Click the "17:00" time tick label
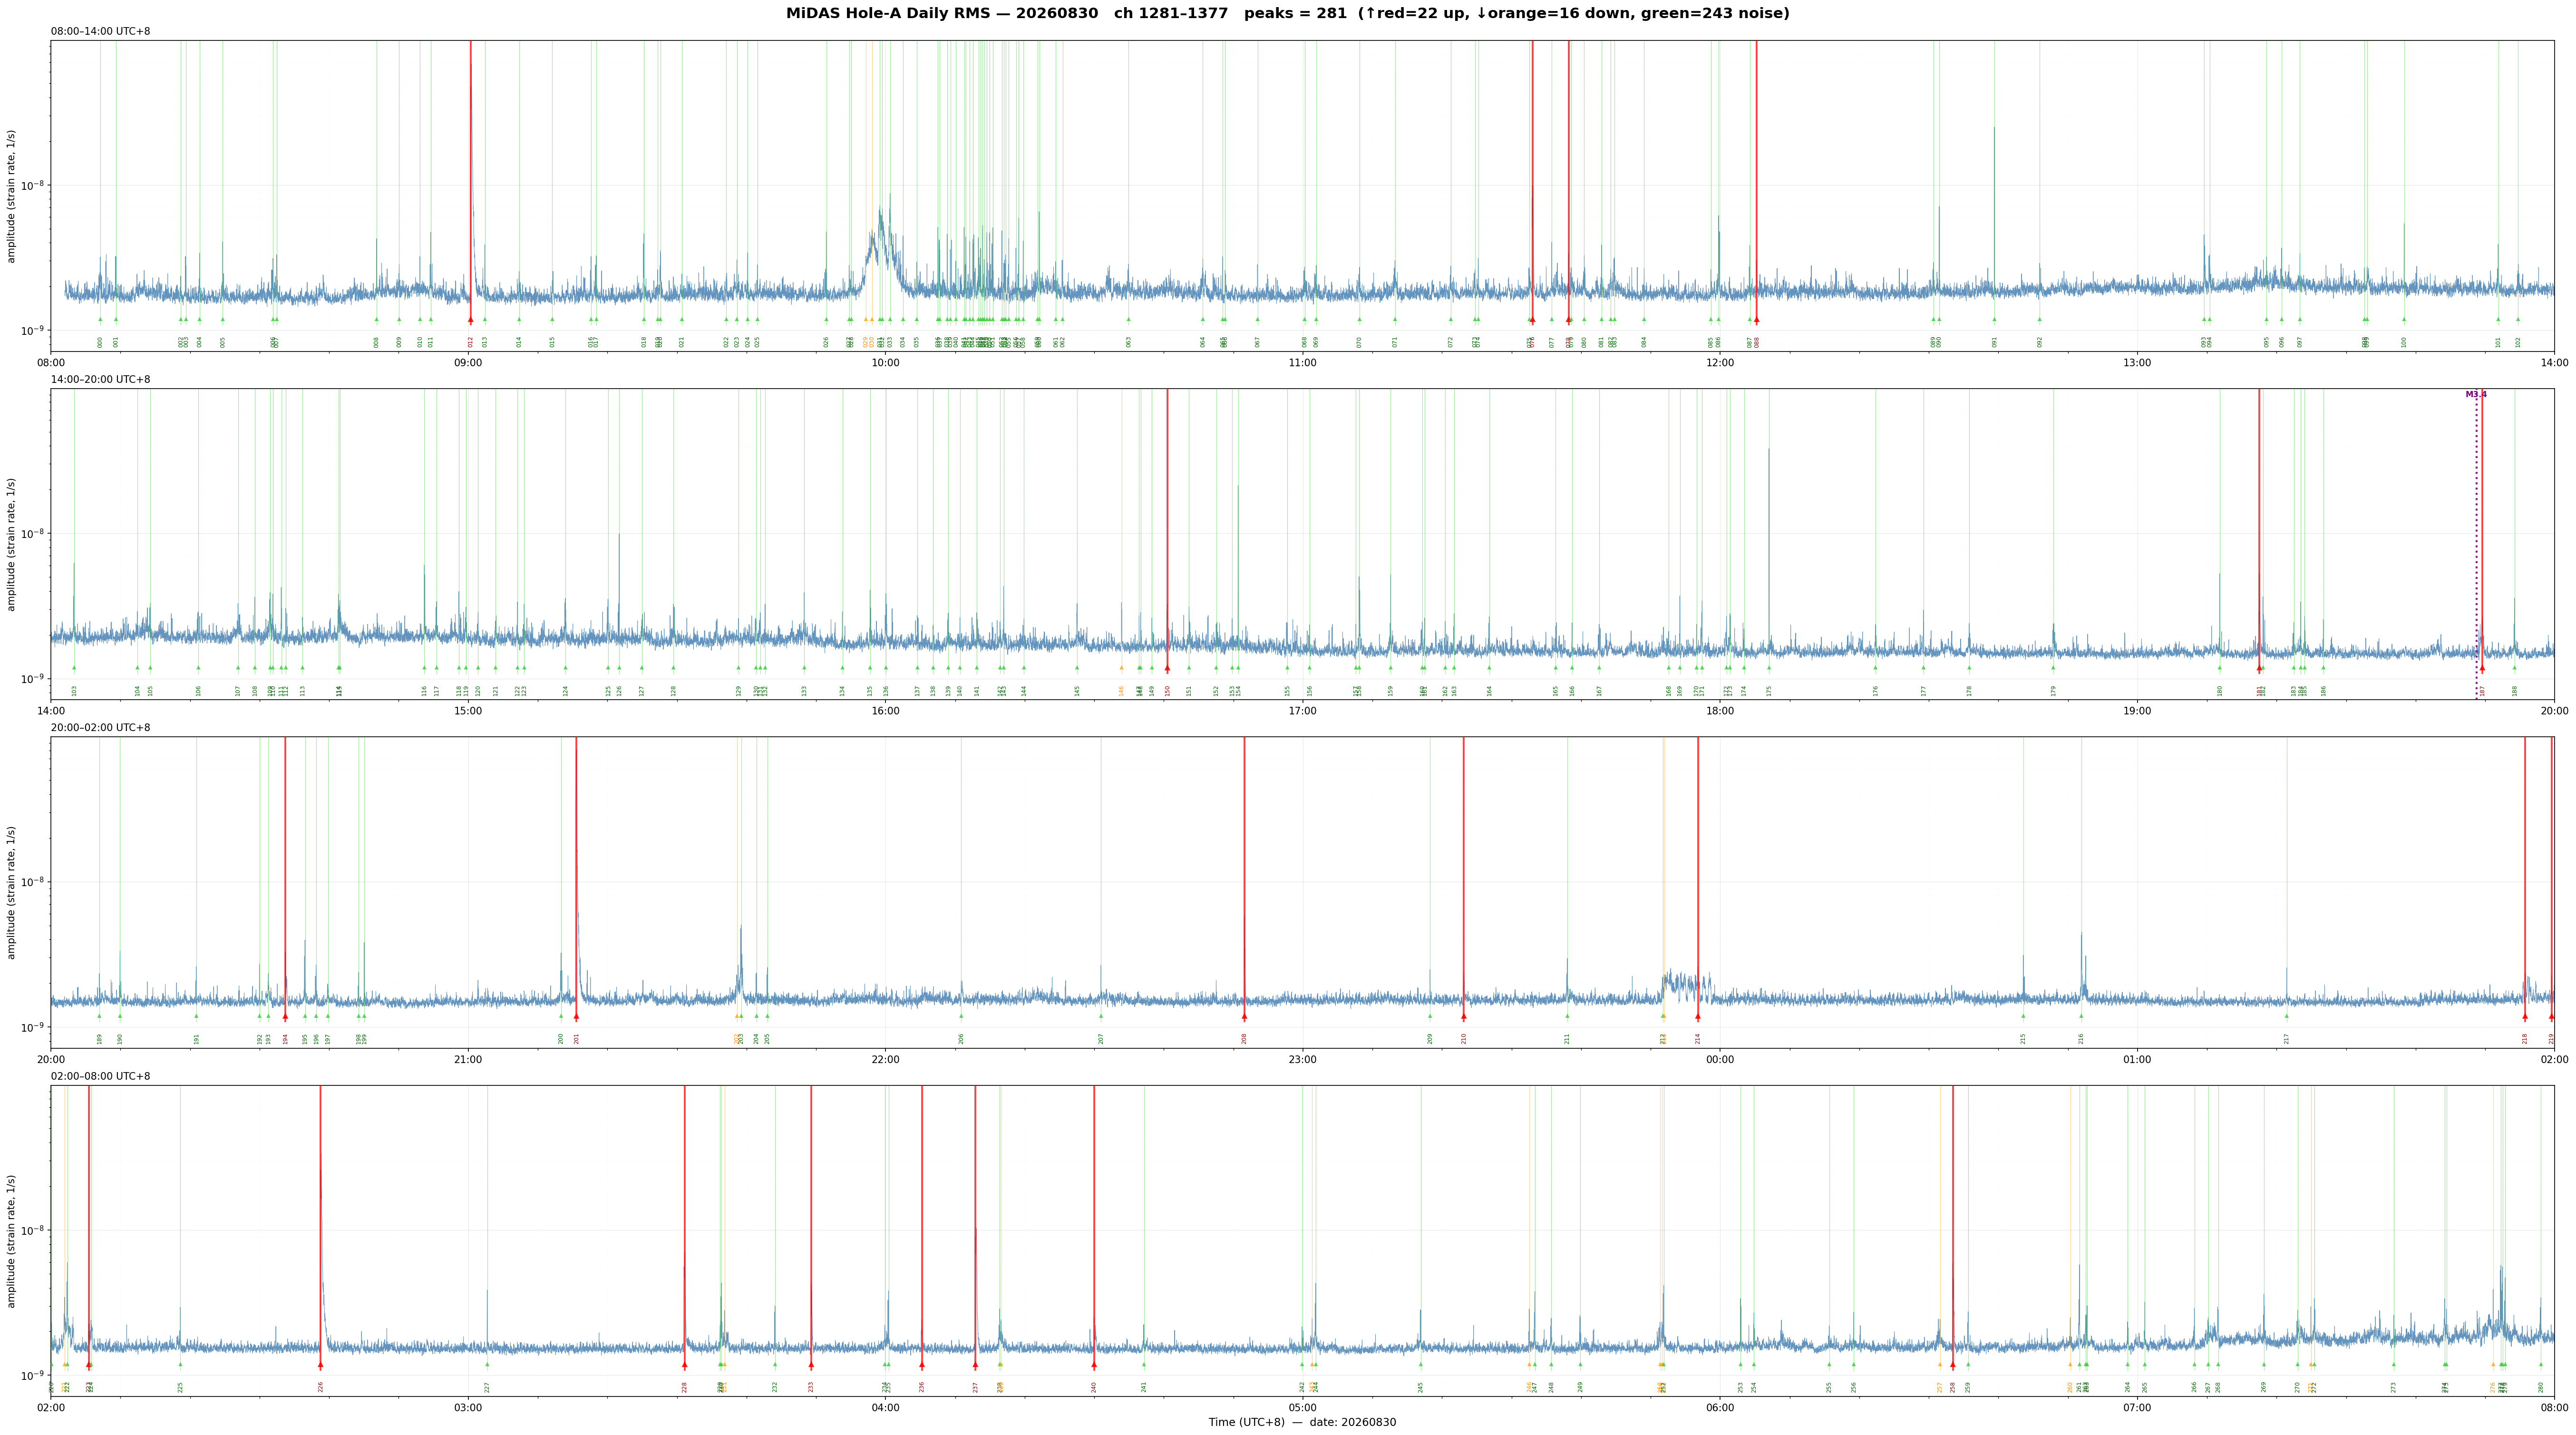The width and height of the screenshot is (2576, 1435). click(x=1302, y=711)
